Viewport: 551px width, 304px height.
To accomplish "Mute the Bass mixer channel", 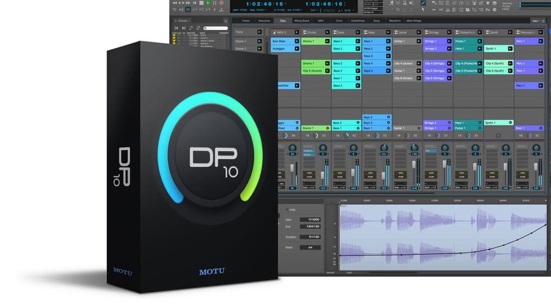I will coord(339,177).
